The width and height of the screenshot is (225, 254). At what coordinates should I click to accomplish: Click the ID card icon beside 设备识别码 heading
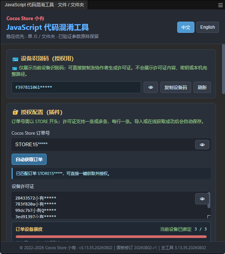click(x=15, y=59)
